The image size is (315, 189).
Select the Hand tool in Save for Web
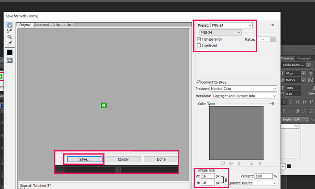9,25
